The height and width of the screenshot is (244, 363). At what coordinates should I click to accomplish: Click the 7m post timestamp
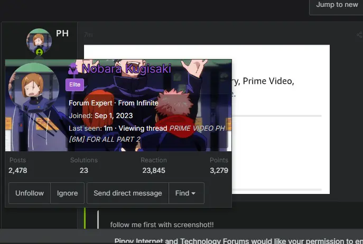click(88, 35)
